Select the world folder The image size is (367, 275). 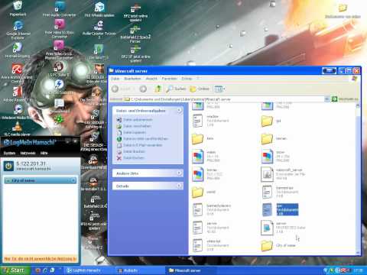pos(197,192)
